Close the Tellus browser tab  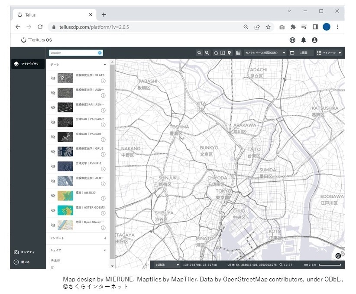click(91, 15)
